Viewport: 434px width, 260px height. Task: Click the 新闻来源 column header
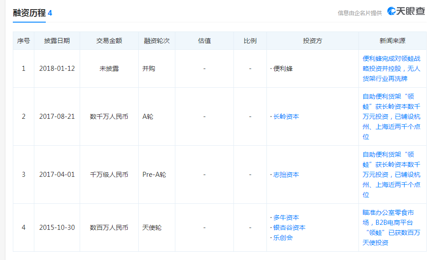(x=392, y=41)
